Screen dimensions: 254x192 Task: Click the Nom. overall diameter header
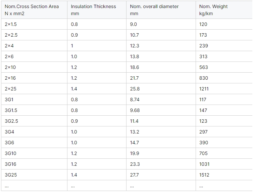161,10
